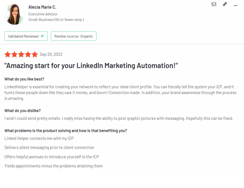
Task: Select the first red star rating
Action: pos(8,54)
